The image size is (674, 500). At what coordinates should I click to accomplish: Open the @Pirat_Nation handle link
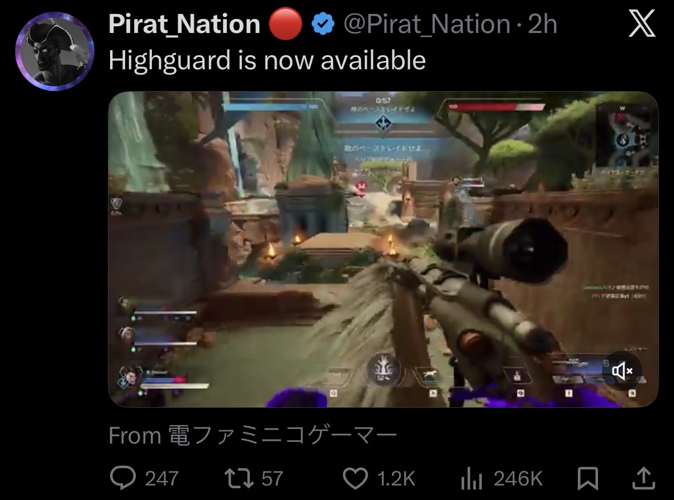coord(426,25)
